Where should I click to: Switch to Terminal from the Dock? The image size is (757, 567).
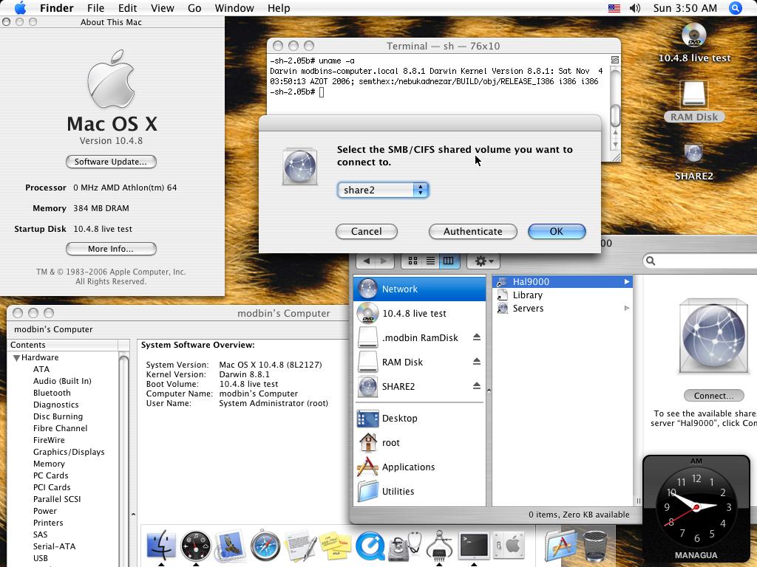(474, 546)
